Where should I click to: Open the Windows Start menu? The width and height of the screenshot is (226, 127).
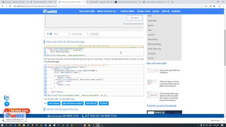click(2, 125)
